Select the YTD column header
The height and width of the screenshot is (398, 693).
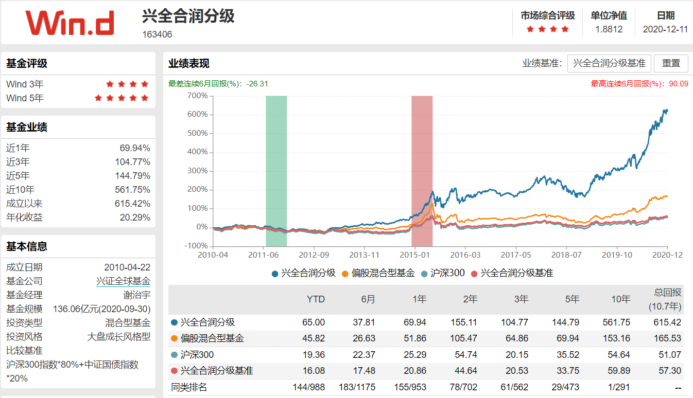pos(316,299)
